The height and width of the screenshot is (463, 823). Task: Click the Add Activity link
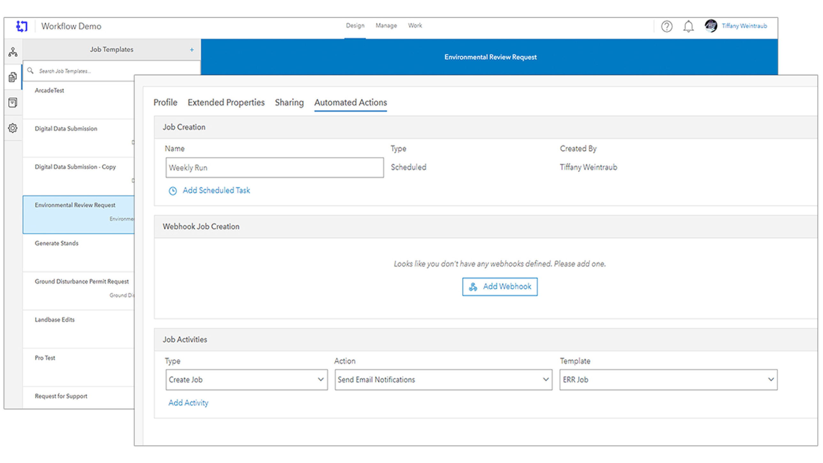(x=188, y=403)
